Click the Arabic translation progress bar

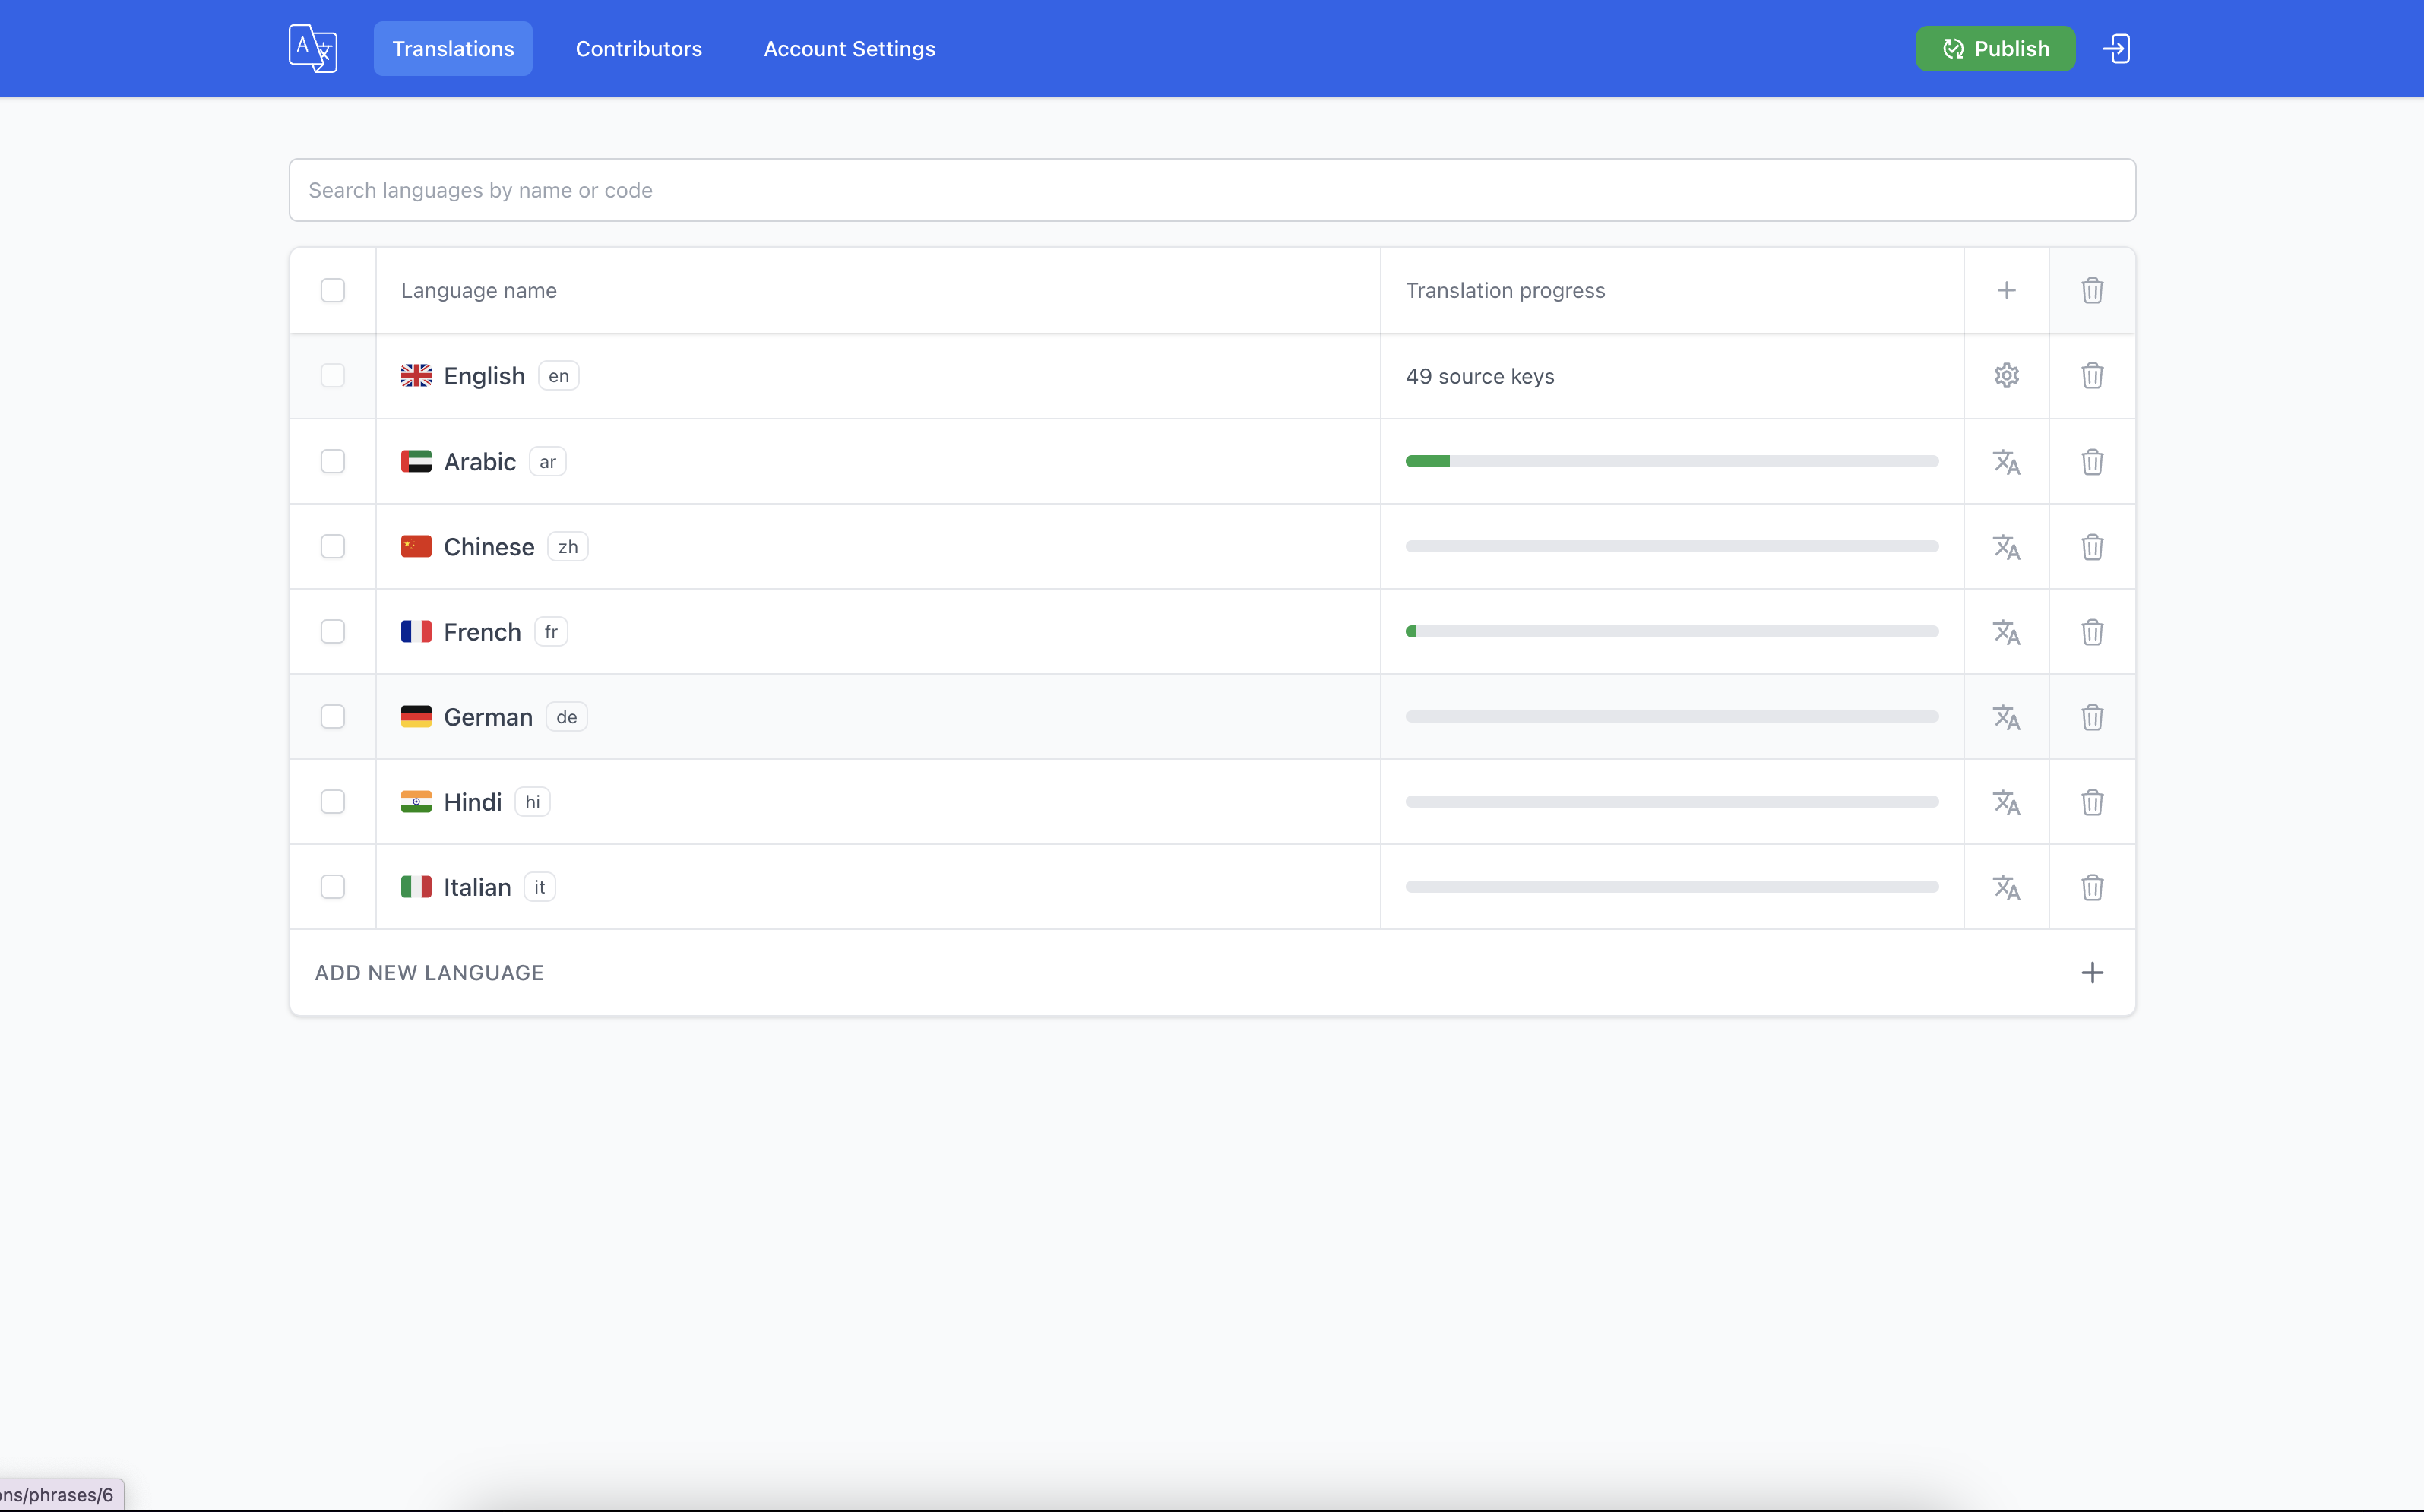click(1671, 462)
